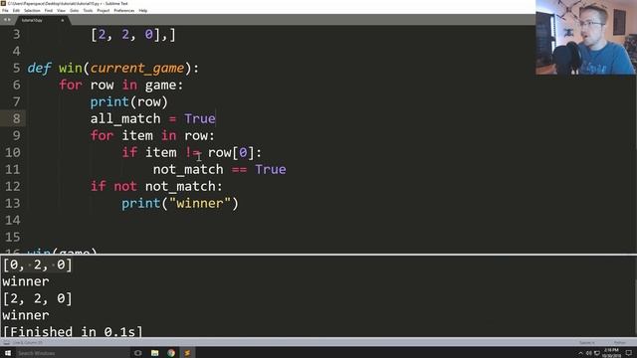Open the Selection menu
This screenshot has width=637, height=358.
(32, 11)
